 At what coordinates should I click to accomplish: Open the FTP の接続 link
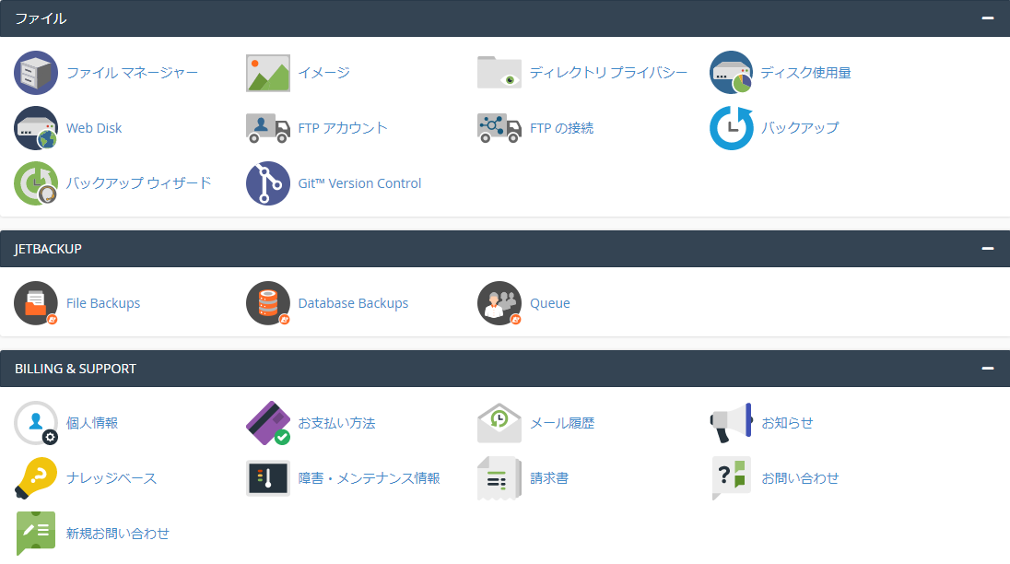tap(562, 128)
